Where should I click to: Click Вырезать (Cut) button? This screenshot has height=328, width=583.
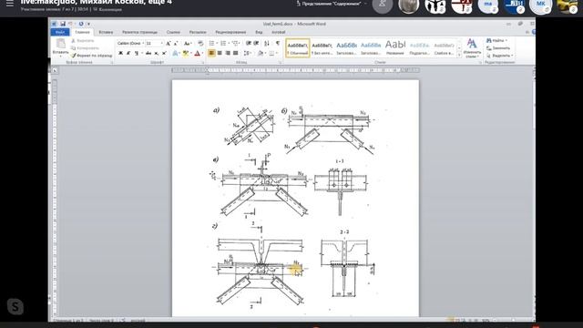tap(83, 40)
